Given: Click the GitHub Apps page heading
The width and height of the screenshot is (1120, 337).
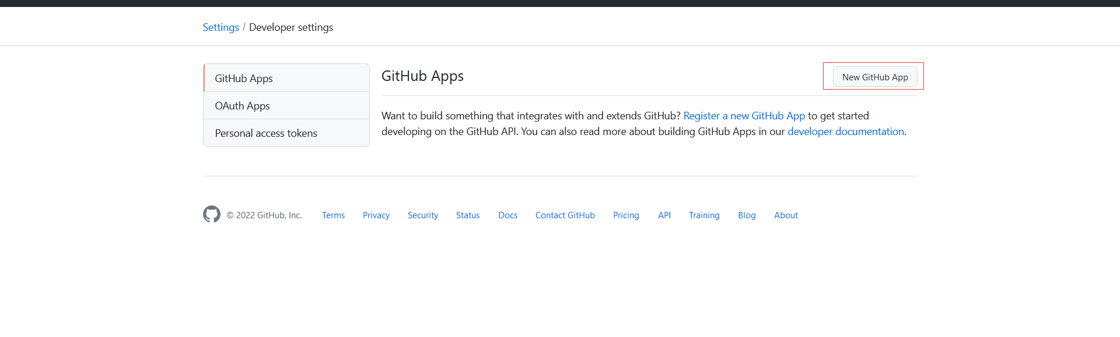Looking at the screenshot, I should (x=422, y=76).
